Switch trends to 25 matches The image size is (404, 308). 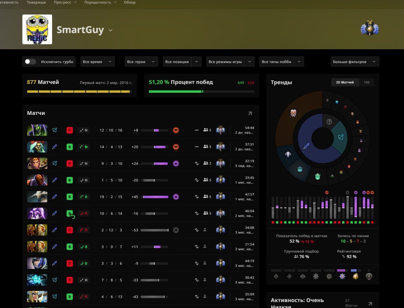tap(345, 82)
